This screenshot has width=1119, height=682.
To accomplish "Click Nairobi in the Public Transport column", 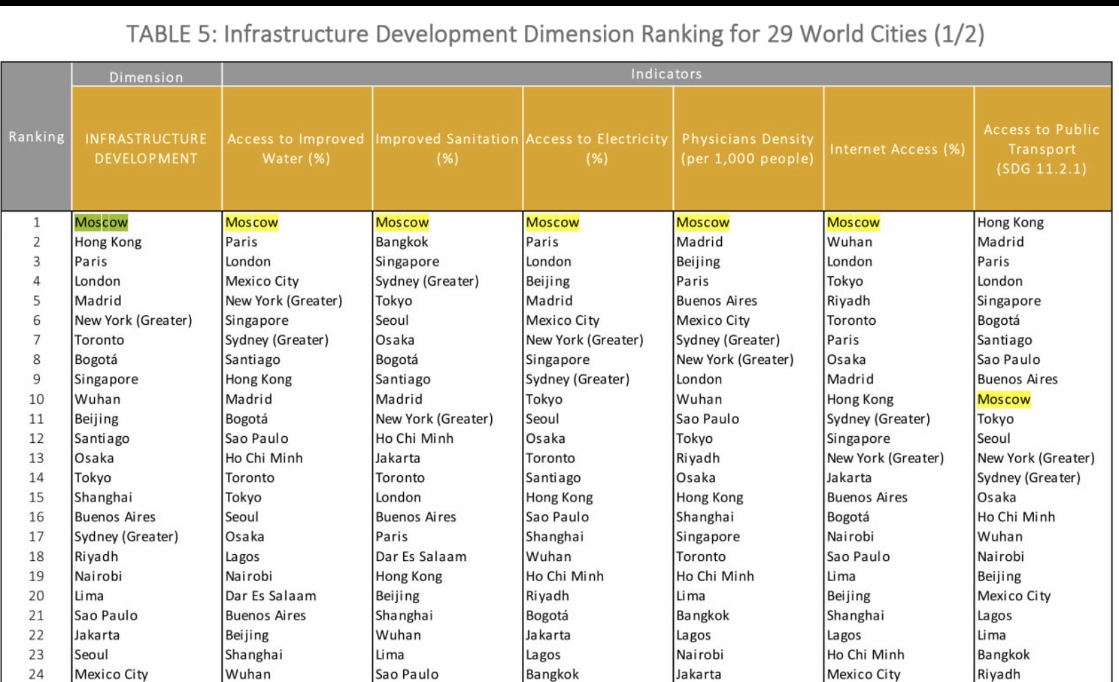I will click(1001, 556).
